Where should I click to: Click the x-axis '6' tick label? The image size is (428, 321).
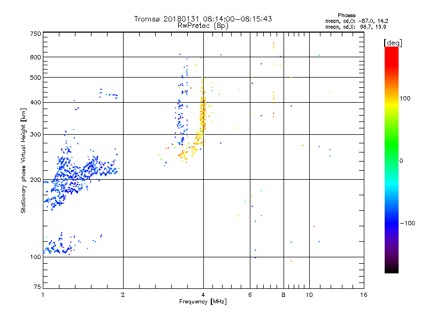[250, 295]
